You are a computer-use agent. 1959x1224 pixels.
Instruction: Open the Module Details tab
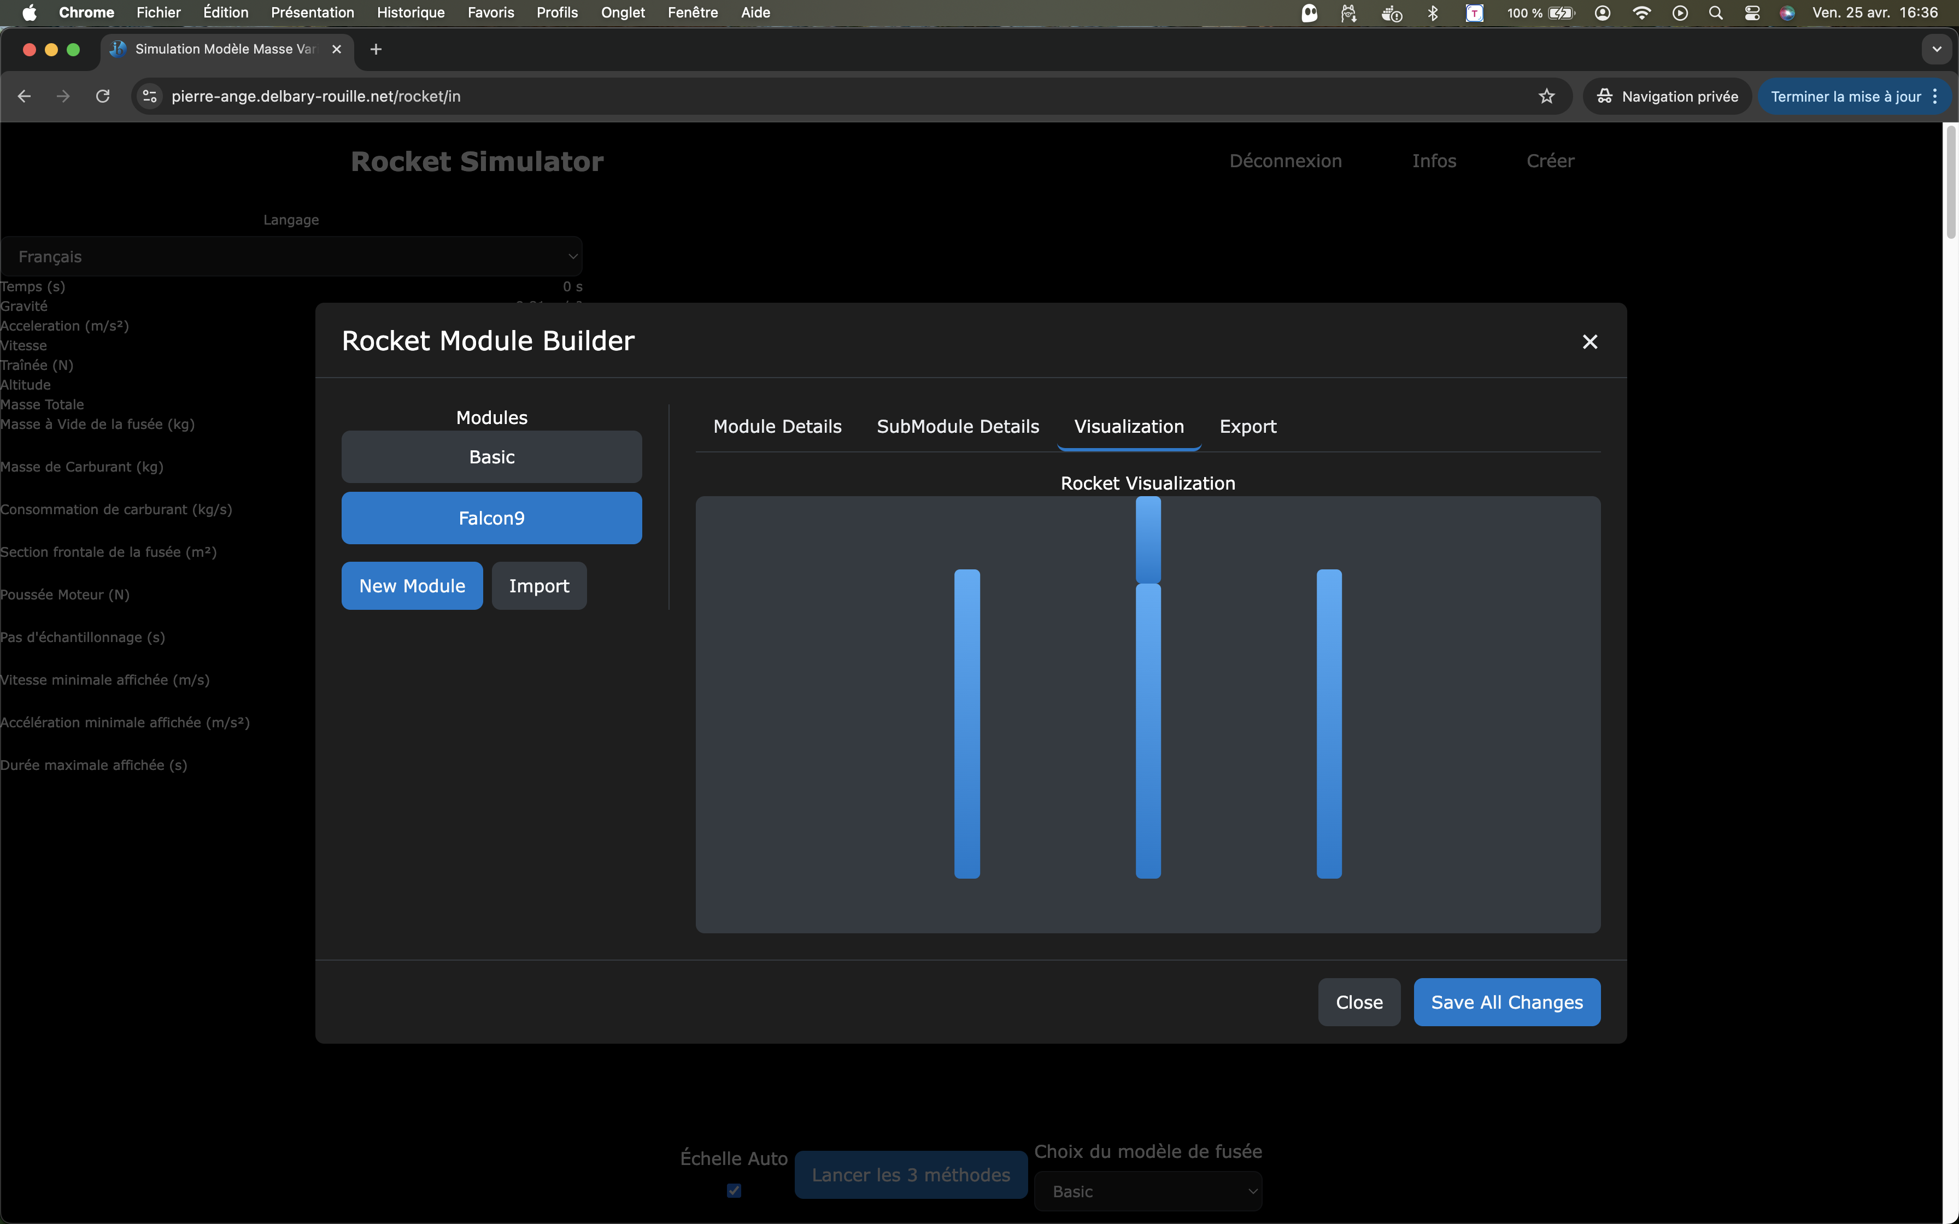777,427
